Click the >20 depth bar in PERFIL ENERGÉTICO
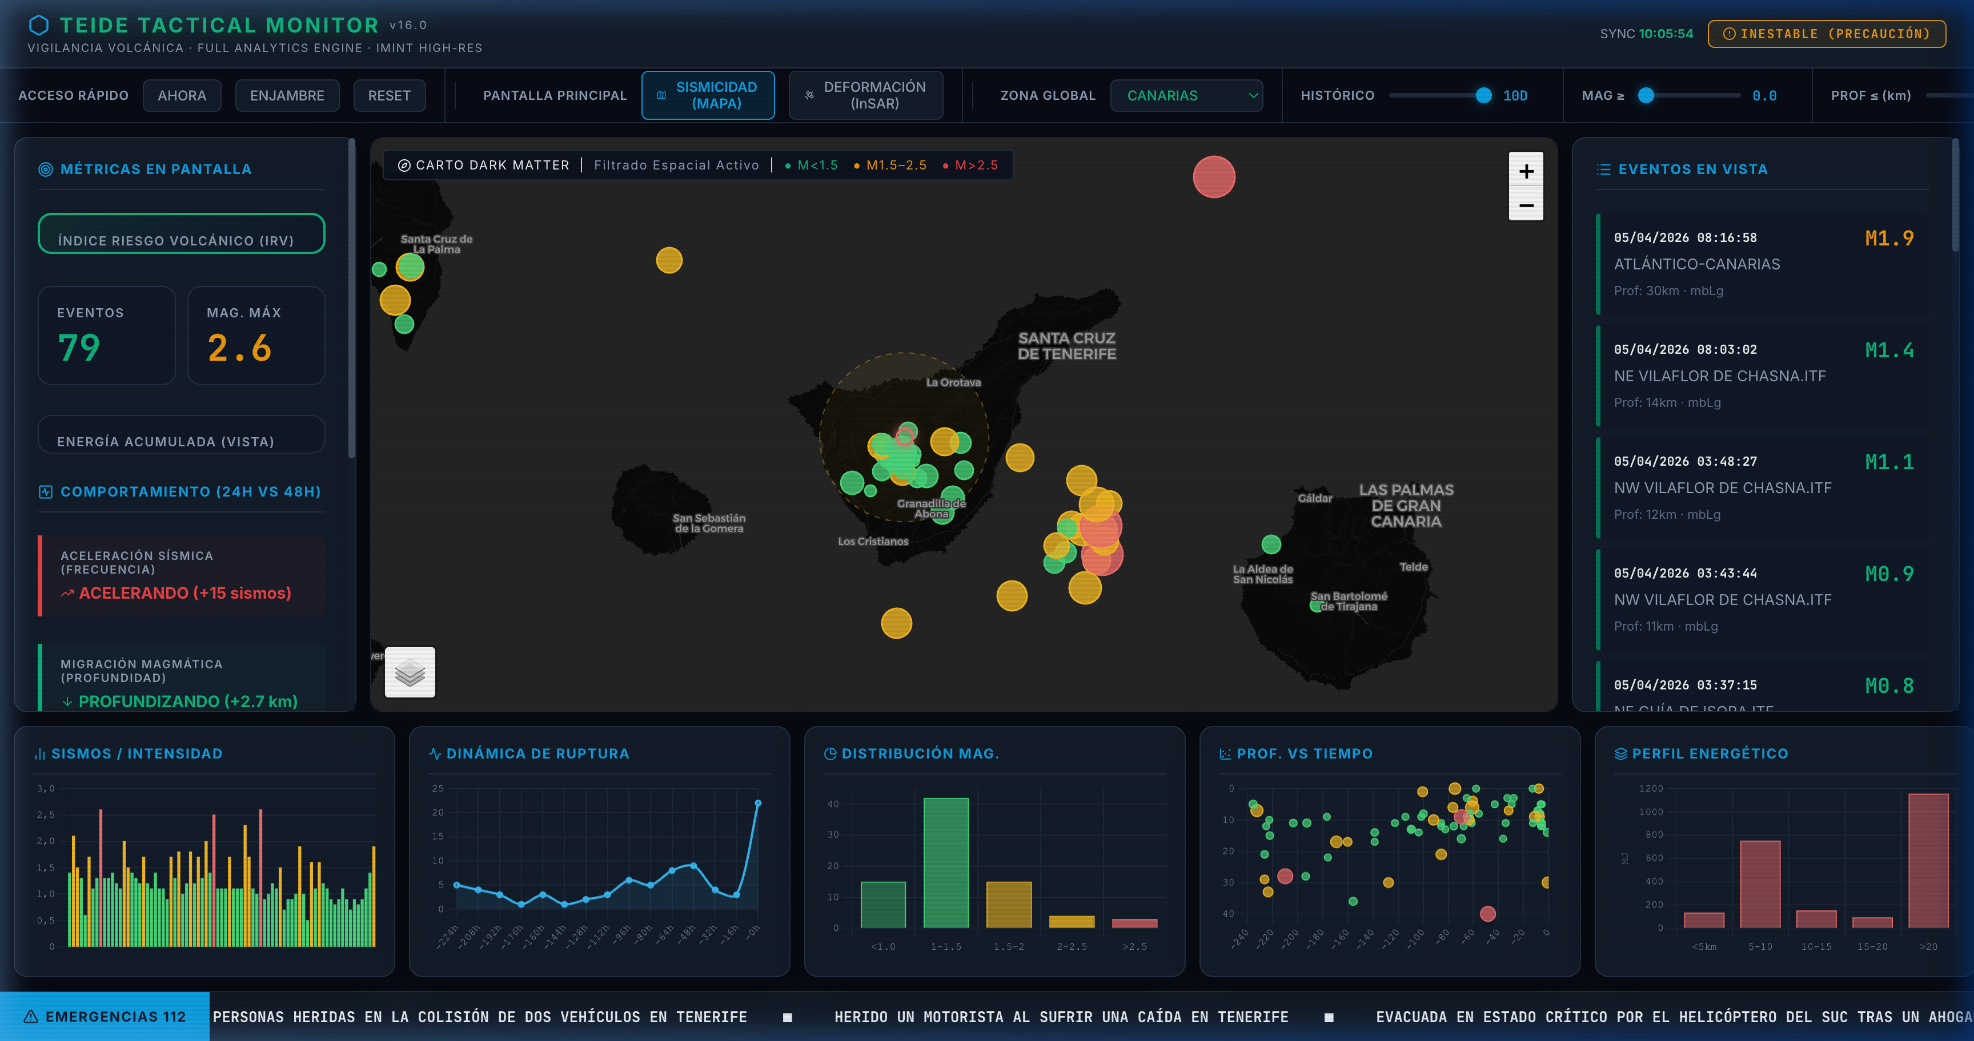 click(1928, 860)
